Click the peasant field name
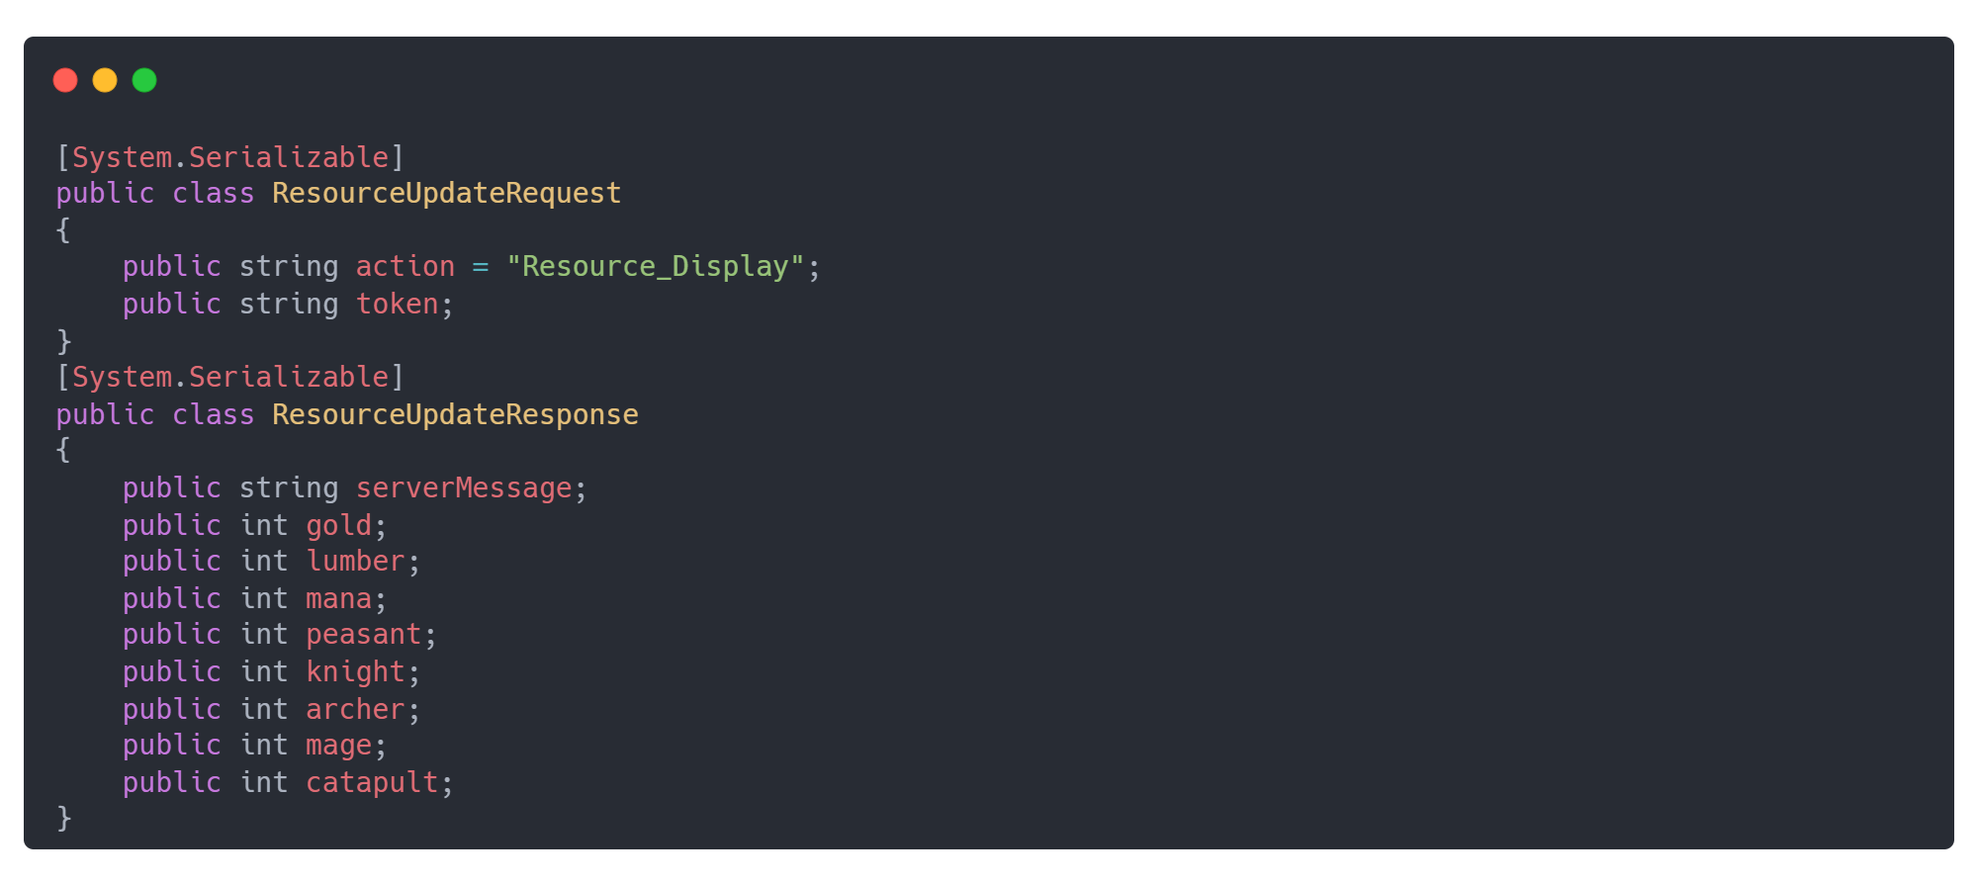 point(364,635)
